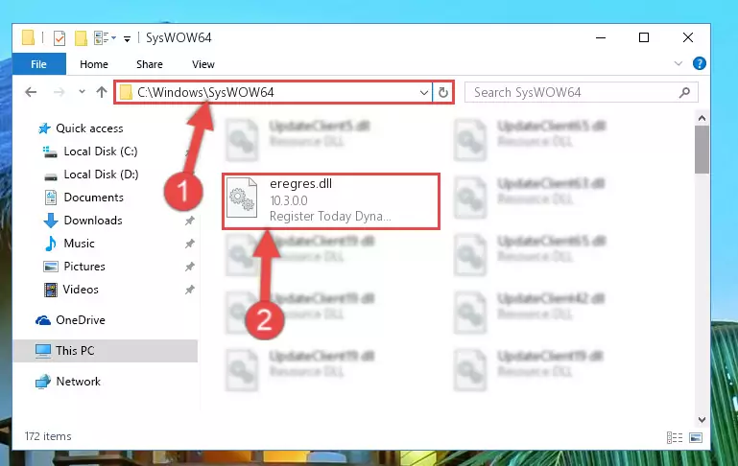Expand the address bar history dropdown
Screen dimensions: 738x466
pos(423,93)
